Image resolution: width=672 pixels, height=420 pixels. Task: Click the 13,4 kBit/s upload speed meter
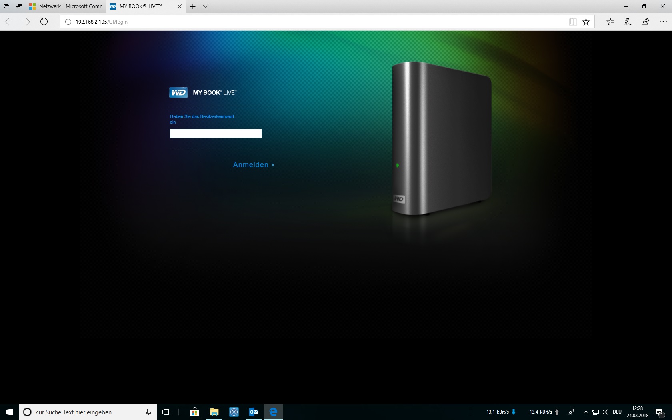[544, 412]
